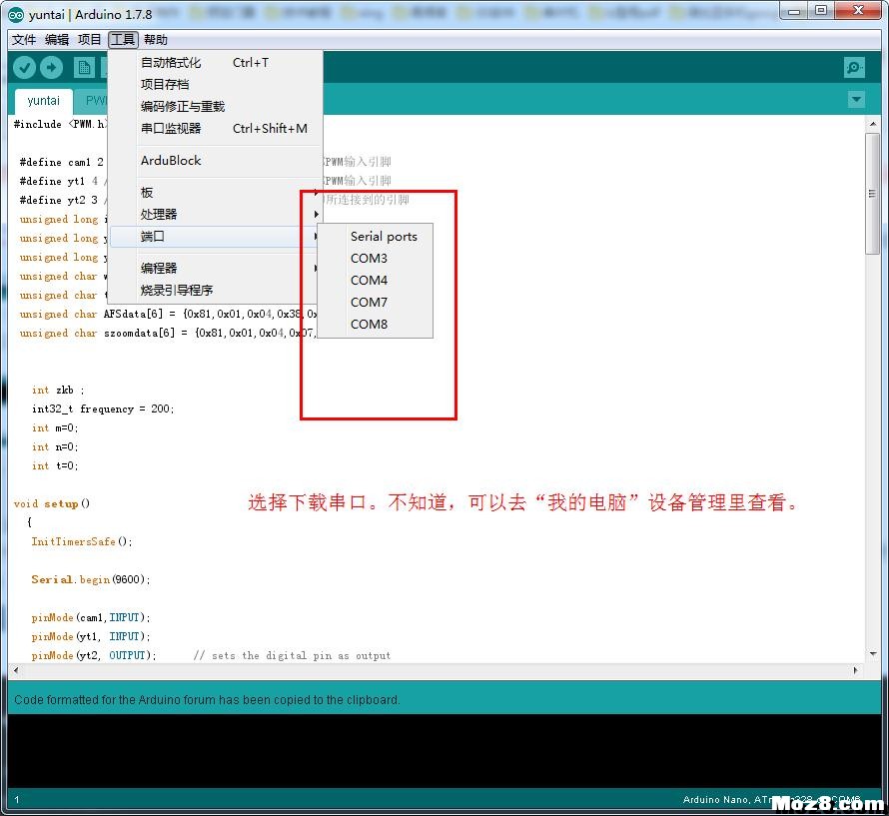Click the Verify checkmark button
This screenshot has height=816, width=889.
(x=24, y=68)
